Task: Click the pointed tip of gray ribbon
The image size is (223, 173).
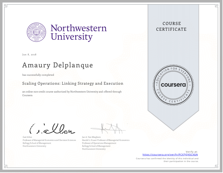Action: [173, 129]
